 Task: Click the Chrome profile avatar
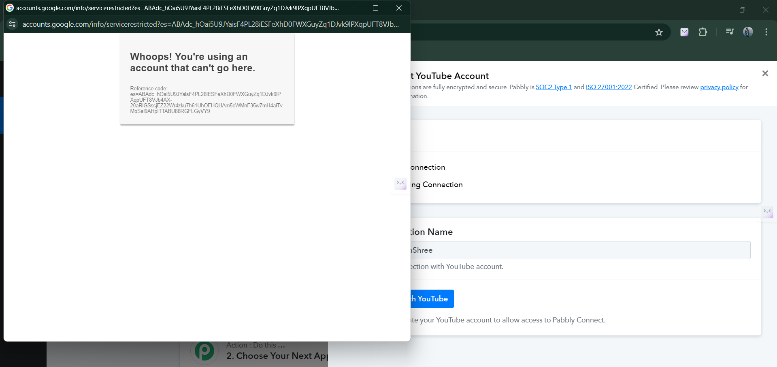(x=748, y=32)
